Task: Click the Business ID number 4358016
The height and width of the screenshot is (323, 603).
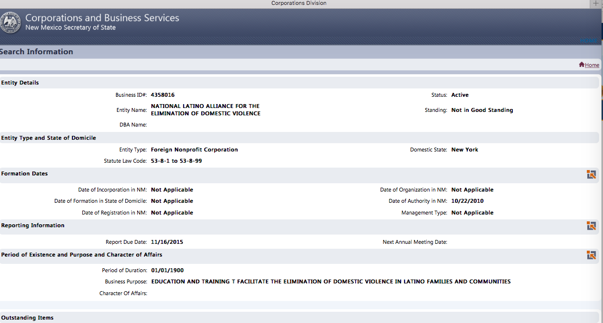Action: 163,95
